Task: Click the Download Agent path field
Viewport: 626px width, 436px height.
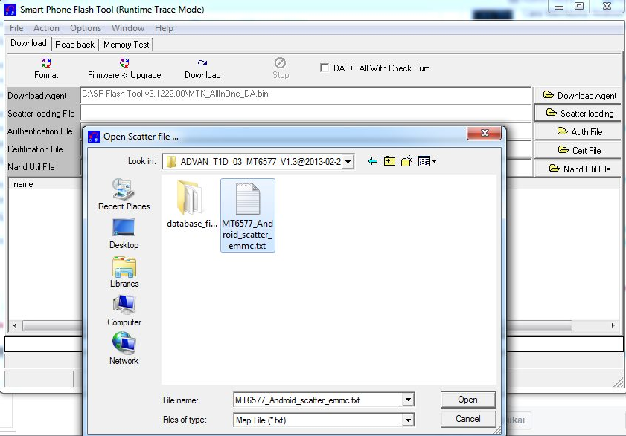Action: (305, 95)
